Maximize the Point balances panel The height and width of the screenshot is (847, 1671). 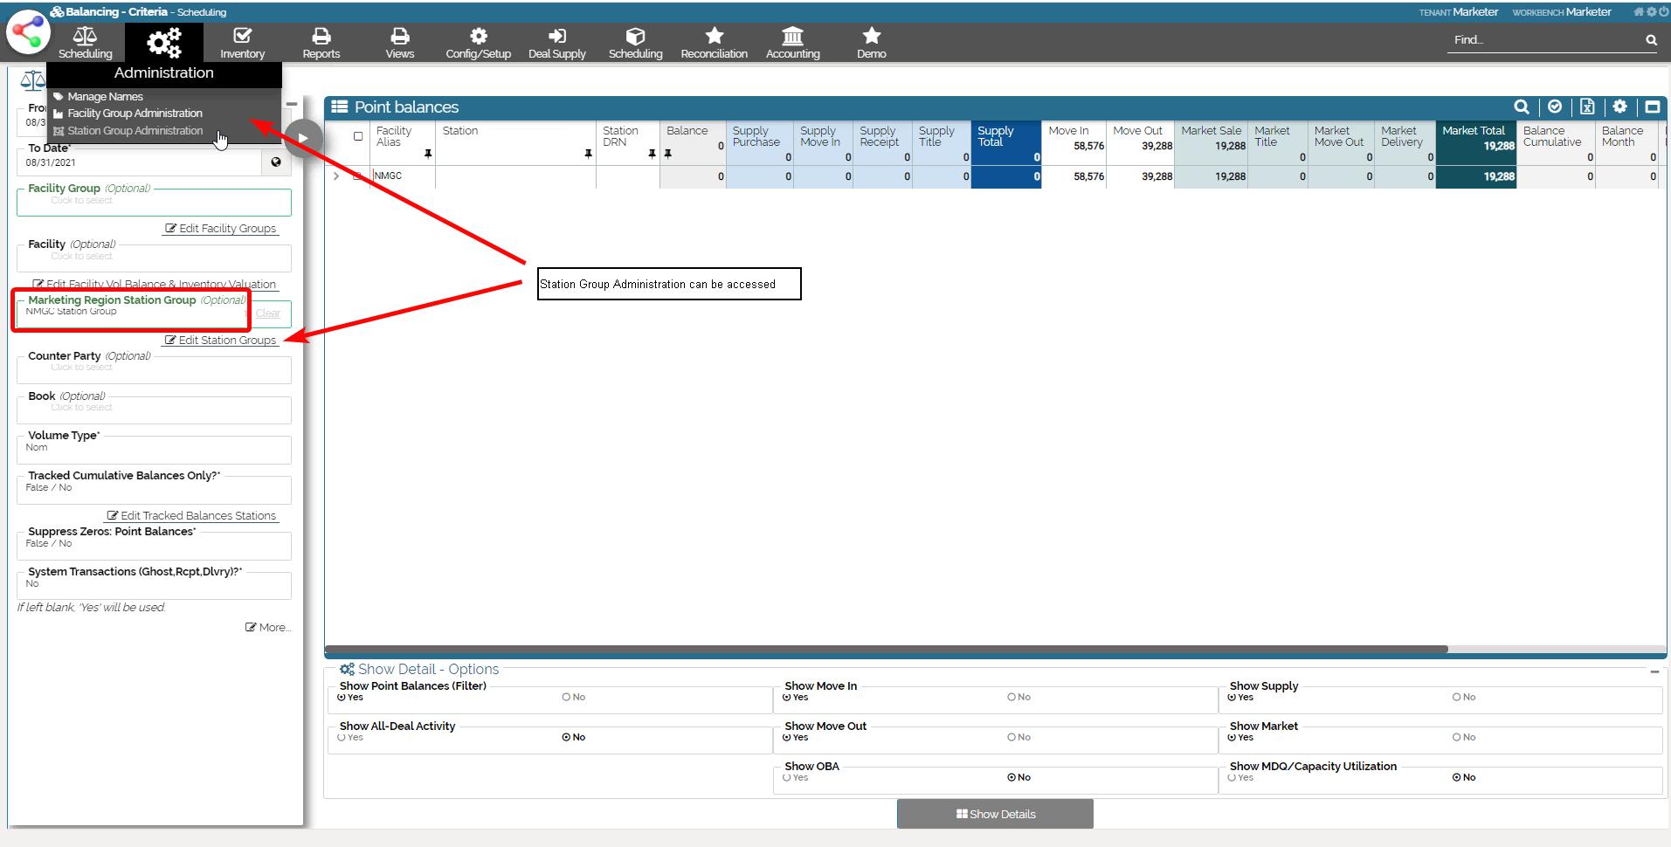coord(1652,107)
